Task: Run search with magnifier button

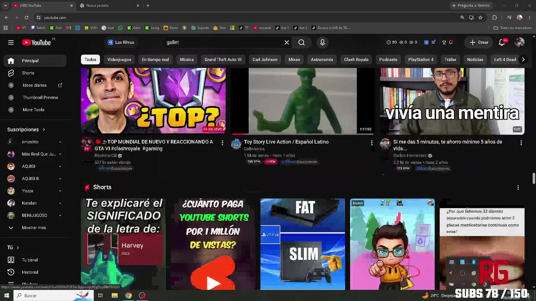Action: pyautogui.click(x=301, y=42)
